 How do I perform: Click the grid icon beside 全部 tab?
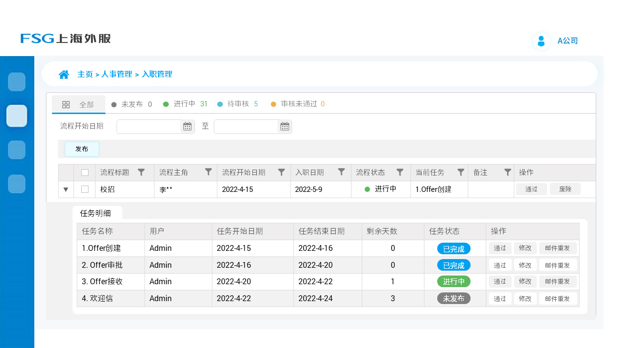(x=66, y=104)
